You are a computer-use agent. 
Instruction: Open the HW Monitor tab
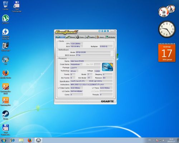tap(111, 37)
